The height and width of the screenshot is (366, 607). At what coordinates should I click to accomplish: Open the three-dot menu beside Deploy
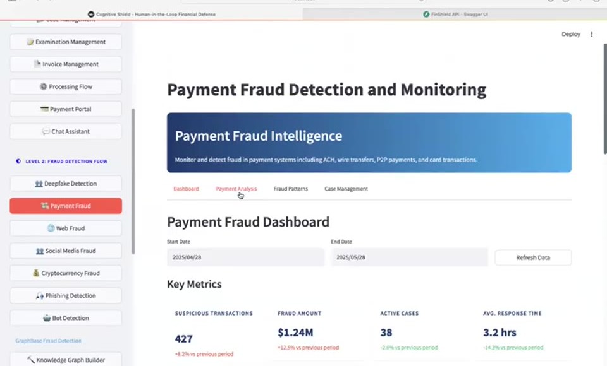pos(592,34)
